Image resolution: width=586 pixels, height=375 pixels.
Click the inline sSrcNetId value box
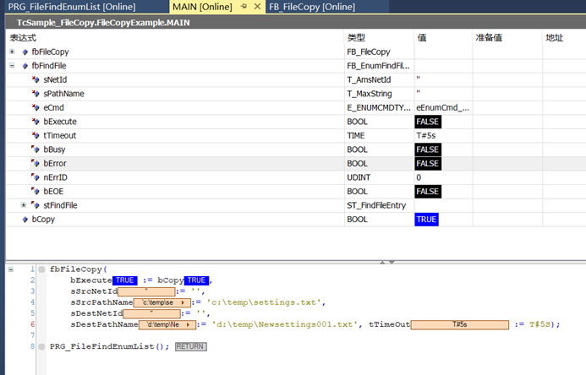tap(146, 291)
